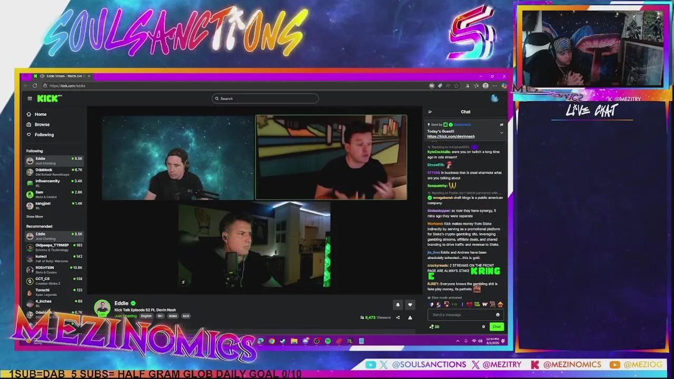This screenshot has height=379, width=674.
Task: Select the kick tag
Action: (186, 316)
